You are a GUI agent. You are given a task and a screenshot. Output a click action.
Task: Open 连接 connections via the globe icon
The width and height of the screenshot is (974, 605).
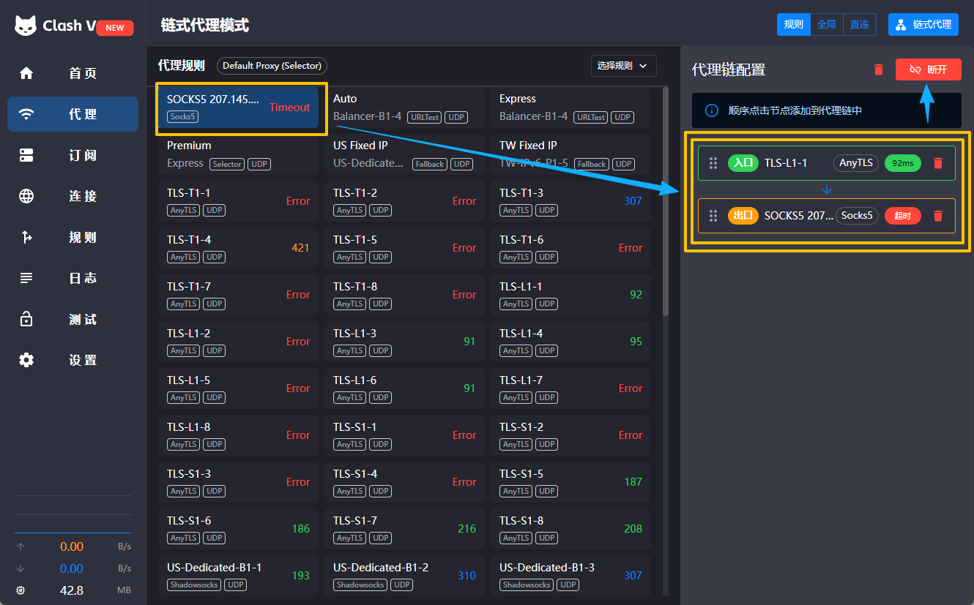(x=26, y=196)
